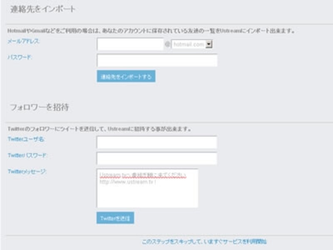
Task: Click the 連絡先をインポート heading
Action: click(43, 9)
